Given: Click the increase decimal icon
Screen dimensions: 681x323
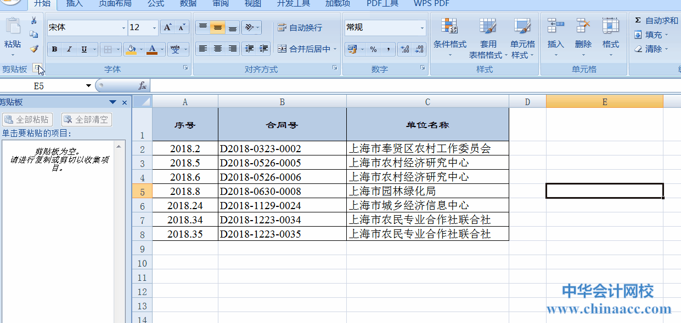Looking at the screenshot, I should [x=405, y=49].
